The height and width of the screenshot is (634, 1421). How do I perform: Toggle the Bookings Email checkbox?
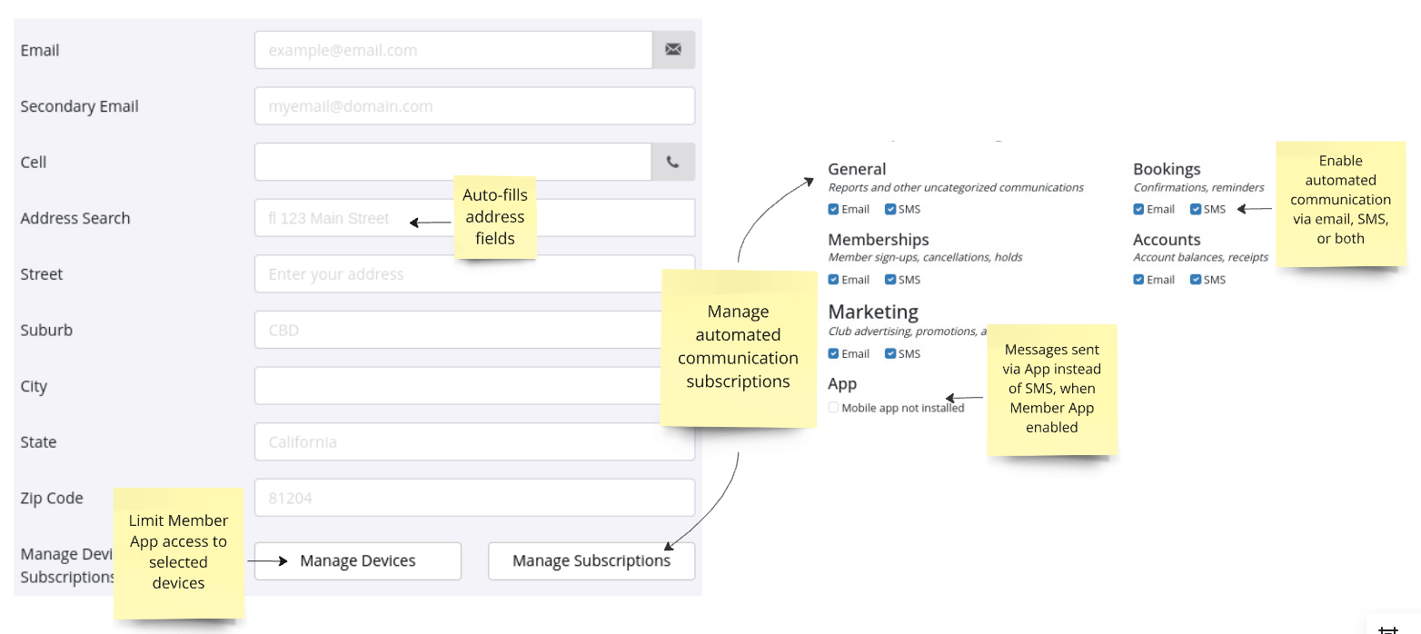(1139, 209)
